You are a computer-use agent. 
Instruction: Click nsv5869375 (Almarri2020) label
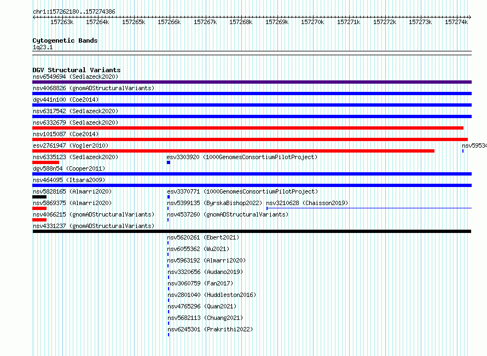tap(72, 203)
